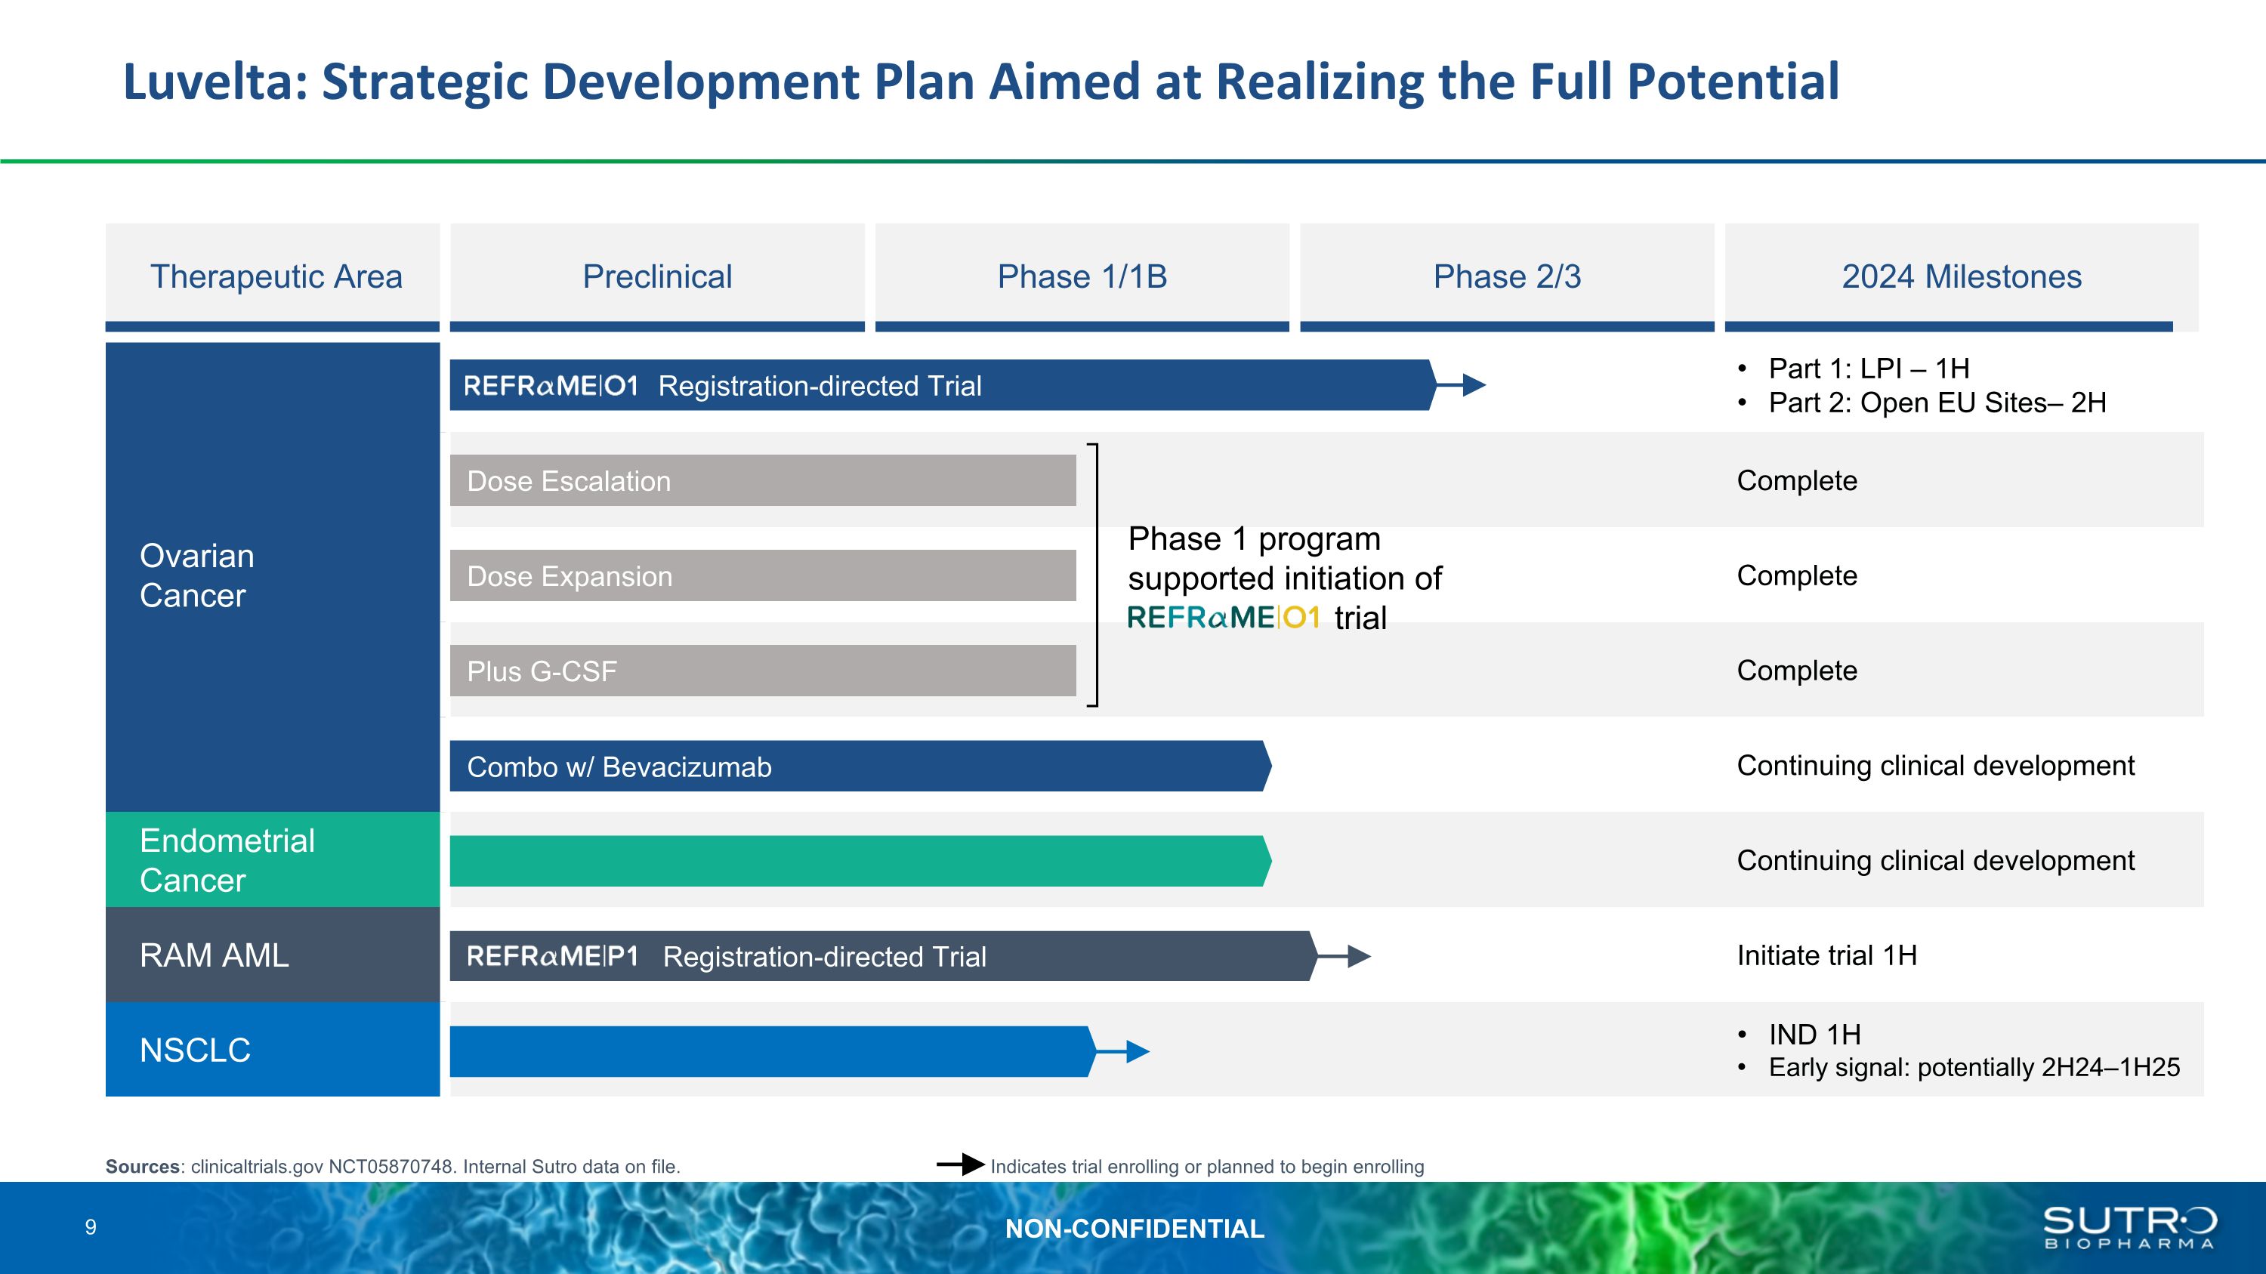
Task: Click the REFRaME|O1 colored wordmark in the note
Action: pyautogui.click(x=1224, y=619)
